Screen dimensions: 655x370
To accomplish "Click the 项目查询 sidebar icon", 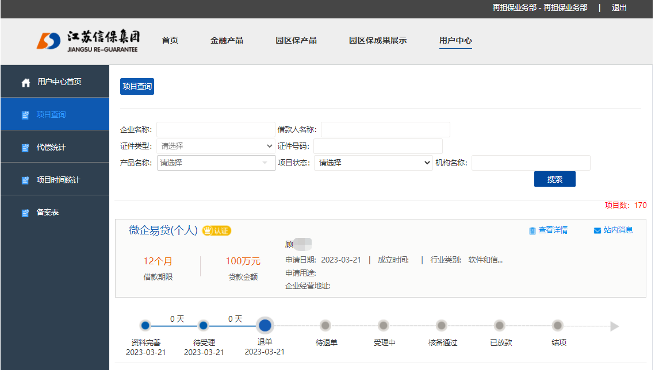I will click(x=25, y=115).
